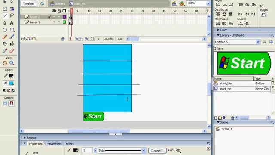Switch to the Filters tab

(x=70, y=144)
